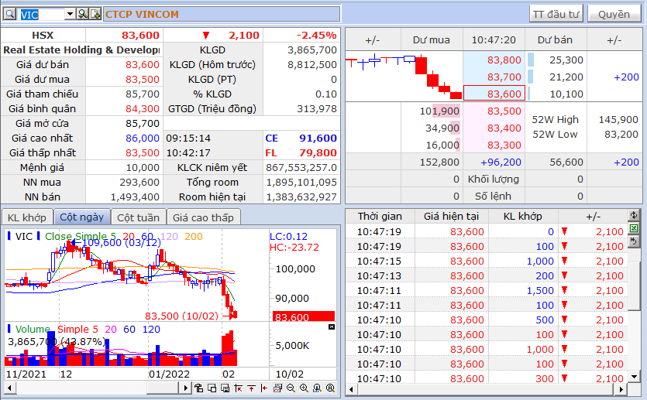Click the Giá hiện tại column header
The image size is (647, 400).
[452, 217]
